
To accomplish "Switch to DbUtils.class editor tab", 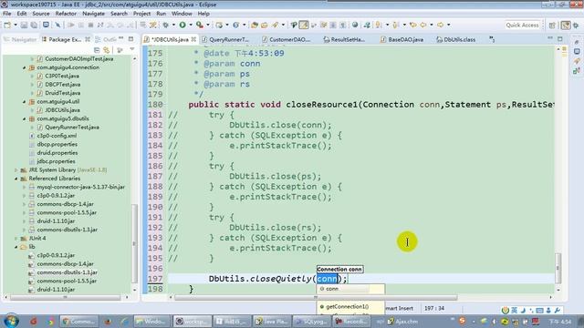I will point(456,39).
